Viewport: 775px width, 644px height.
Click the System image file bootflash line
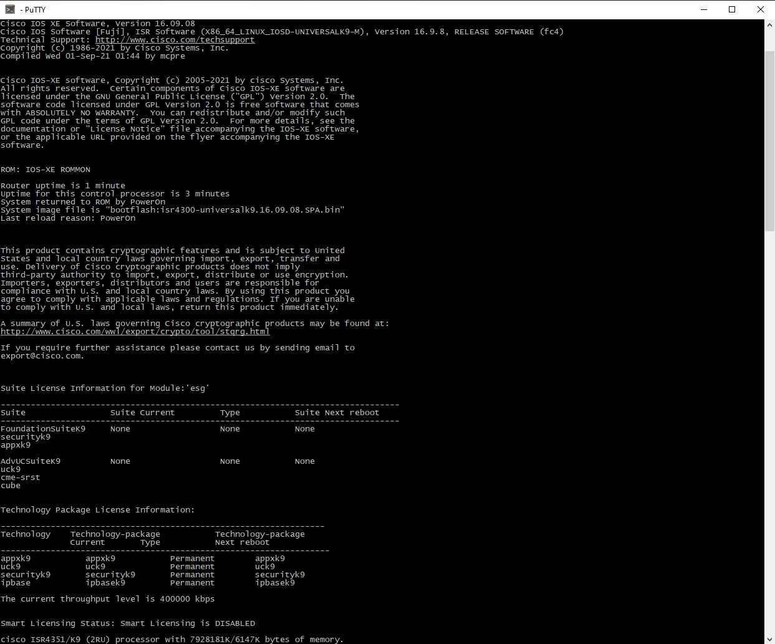point(173,210)
